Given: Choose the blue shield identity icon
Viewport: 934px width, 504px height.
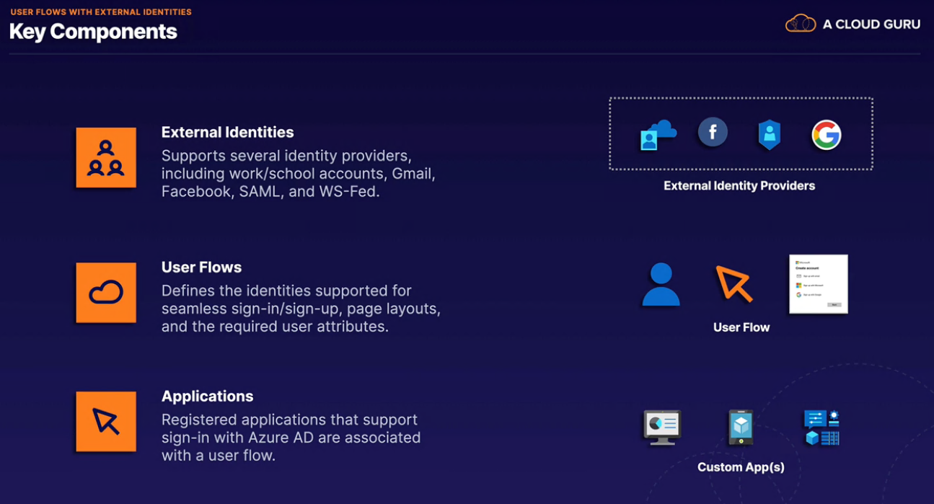Looking at the screenshot, I should click(x=770, y=135).
